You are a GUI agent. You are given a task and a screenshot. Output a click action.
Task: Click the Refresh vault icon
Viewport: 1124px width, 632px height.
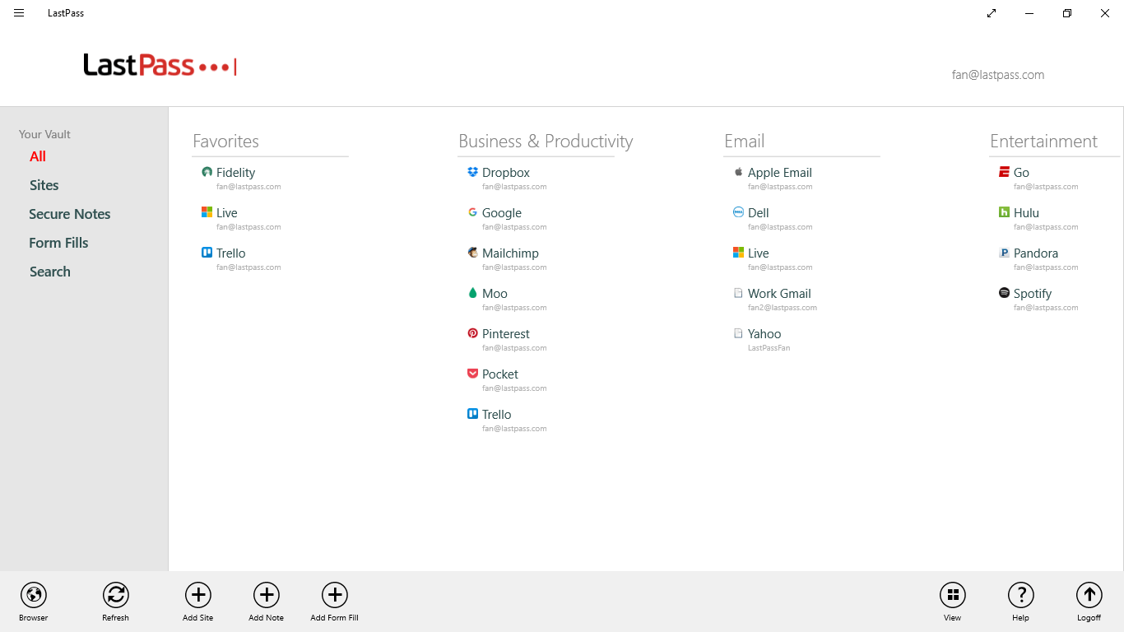pyautogui.click(x=116, y=595)
